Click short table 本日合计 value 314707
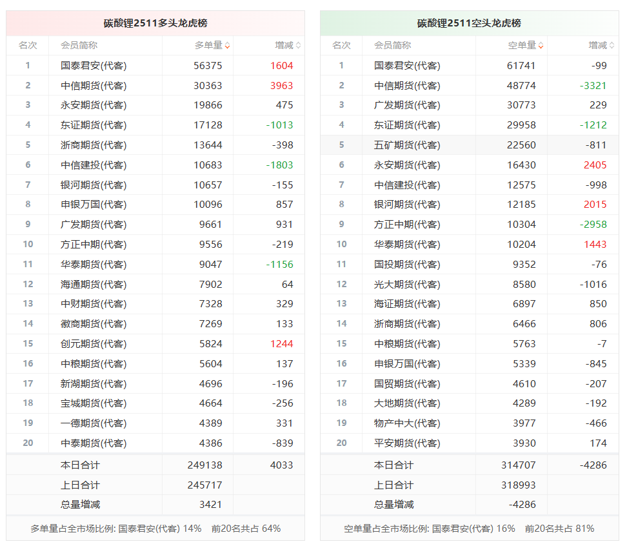 point(518,465)
